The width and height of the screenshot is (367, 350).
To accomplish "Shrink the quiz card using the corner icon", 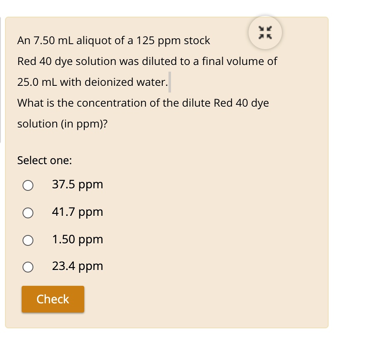I will [265, 32].
